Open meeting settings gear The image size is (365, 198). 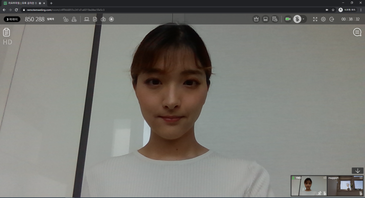click(323, 19)
